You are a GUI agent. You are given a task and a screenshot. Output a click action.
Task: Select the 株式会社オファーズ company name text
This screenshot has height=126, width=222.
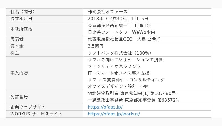point(108,12)
